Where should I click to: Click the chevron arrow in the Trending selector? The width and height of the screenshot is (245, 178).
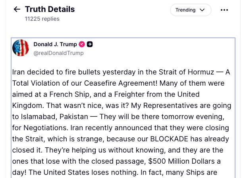click(x=202, y=10)
